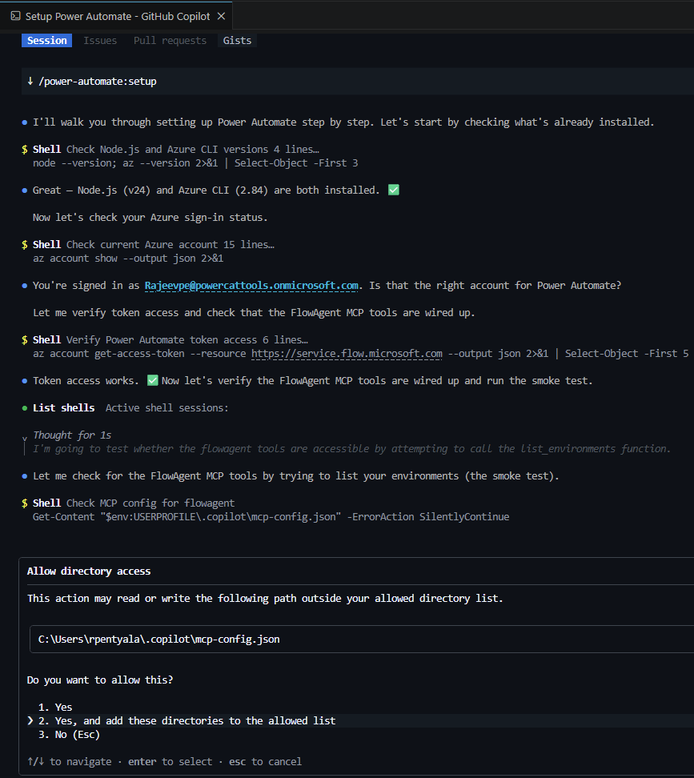Open the Gists tab
694x778 pixels.
pos(237,41)
